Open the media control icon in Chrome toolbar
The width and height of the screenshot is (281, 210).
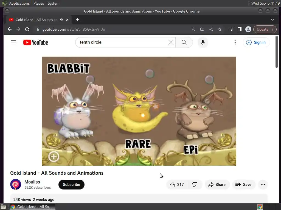coord(231,29)
